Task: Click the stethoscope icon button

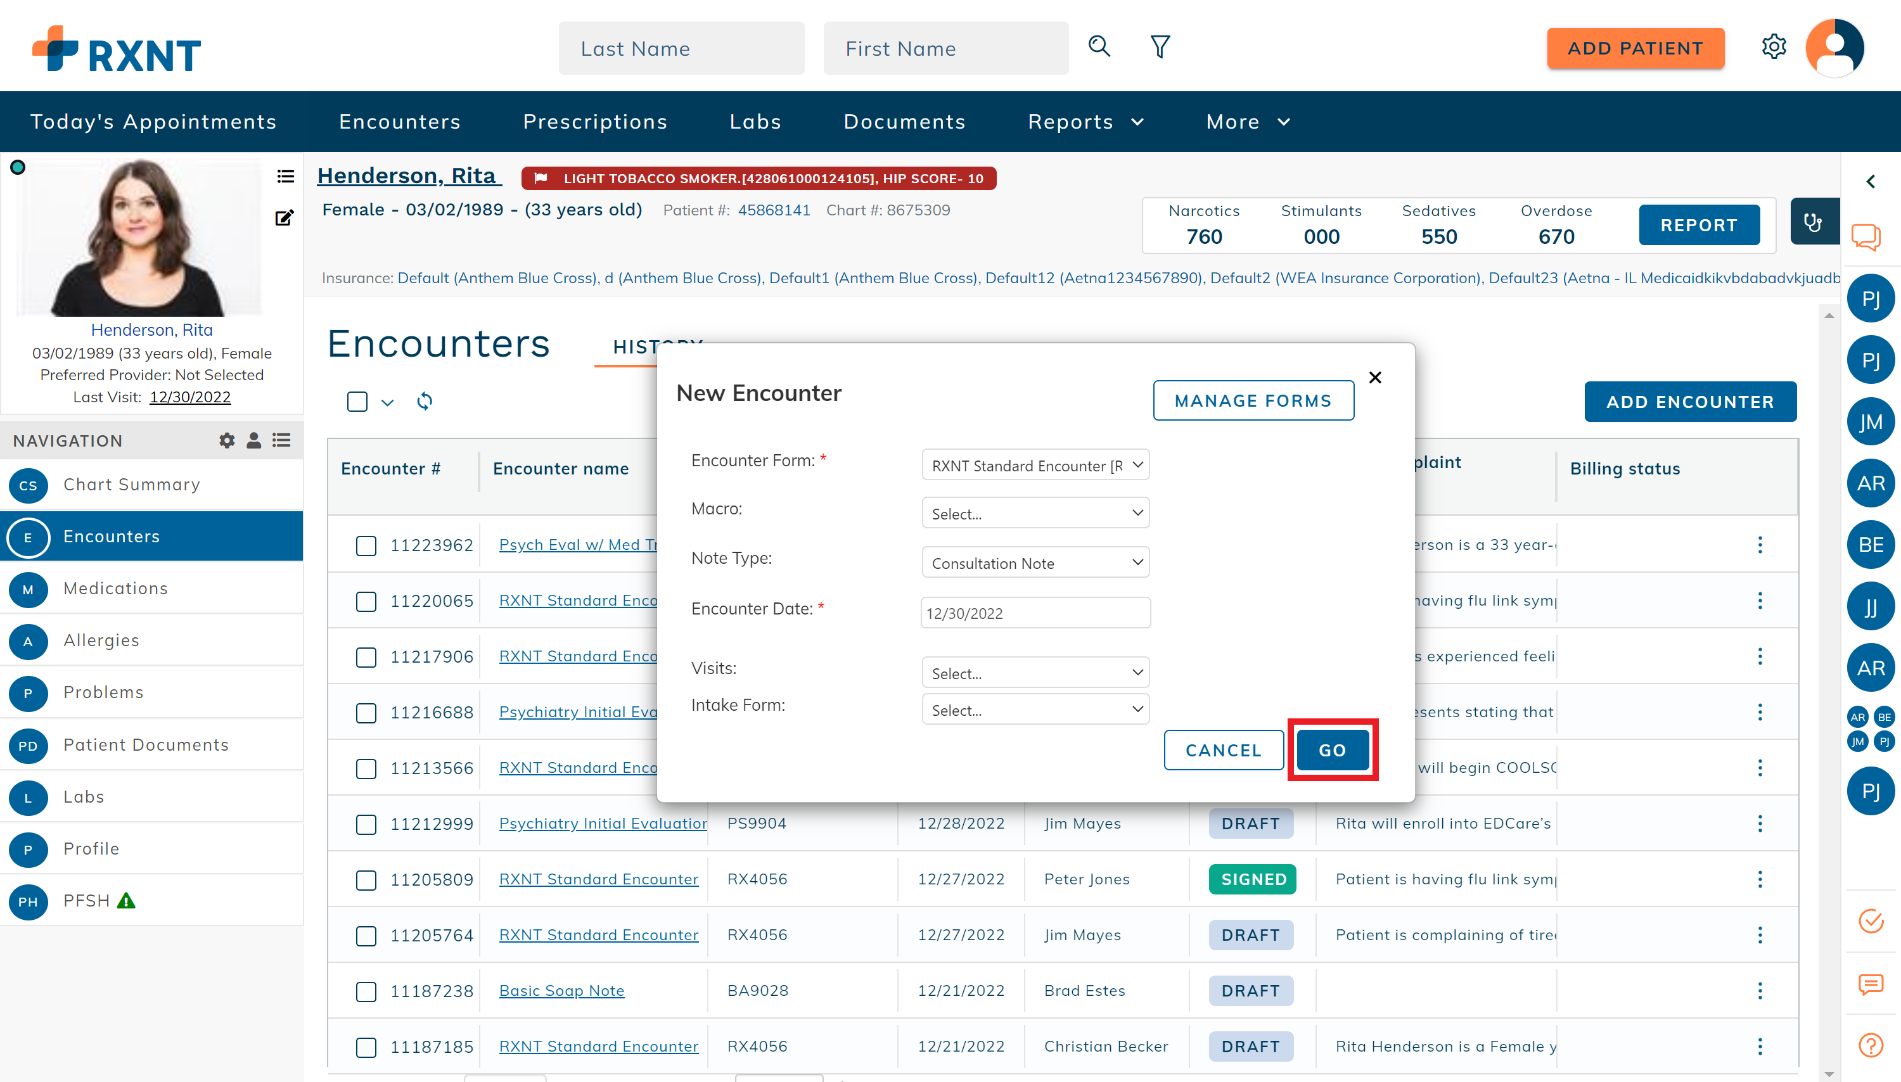Action: point(1814,222)
